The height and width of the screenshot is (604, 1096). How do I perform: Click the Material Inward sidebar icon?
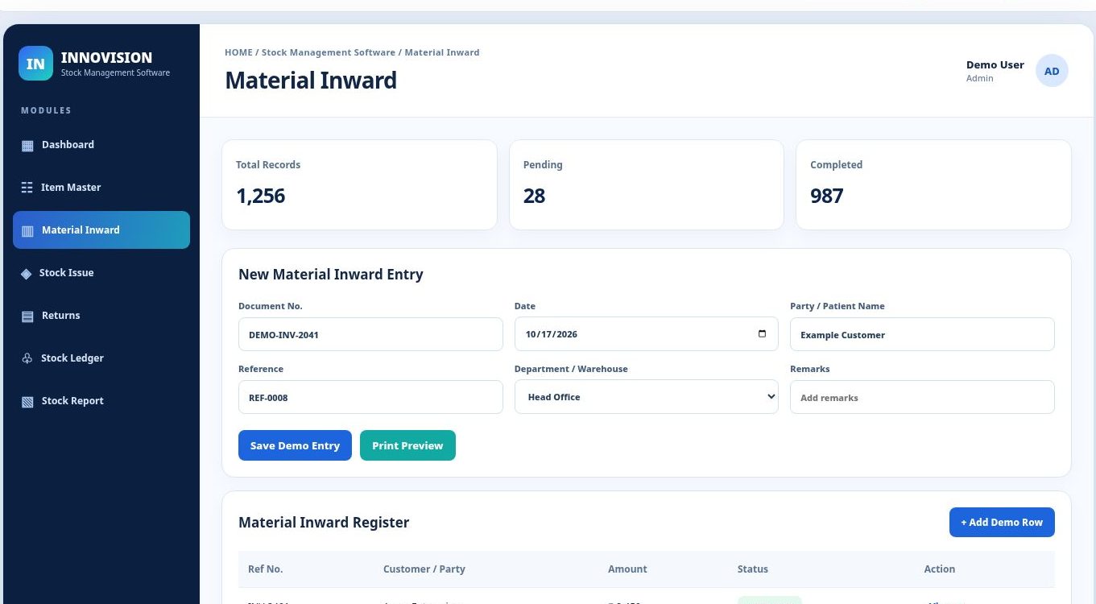(x=27, y=231)
